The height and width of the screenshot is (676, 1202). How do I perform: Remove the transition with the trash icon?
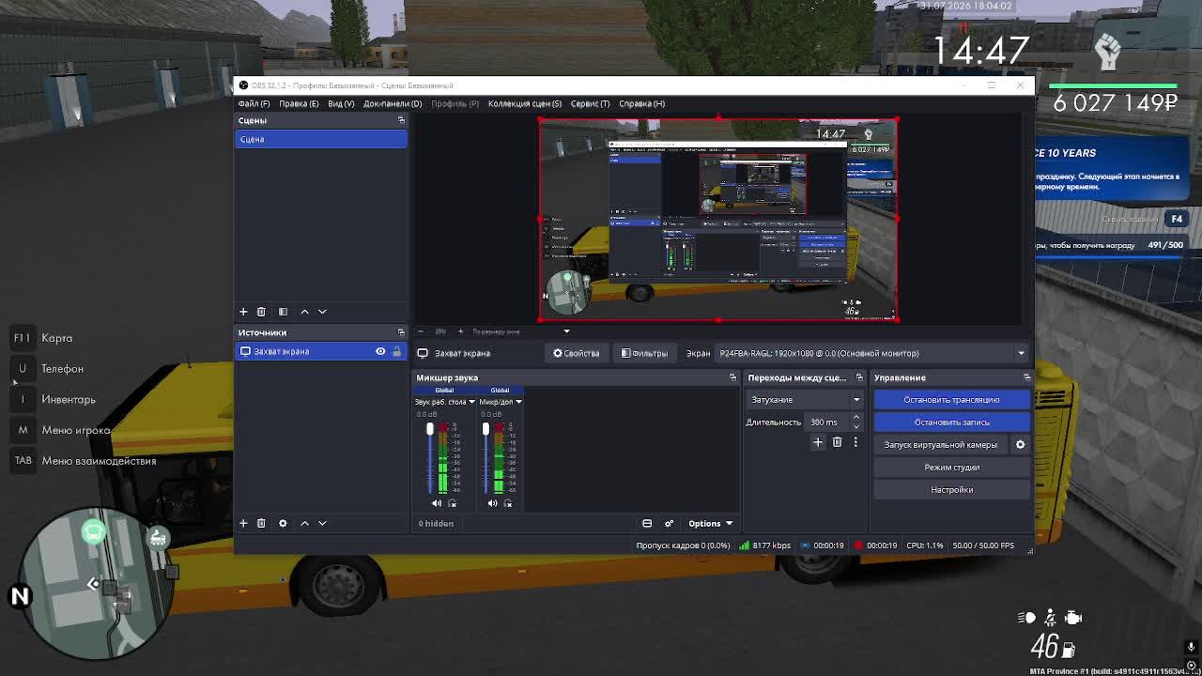837,442
